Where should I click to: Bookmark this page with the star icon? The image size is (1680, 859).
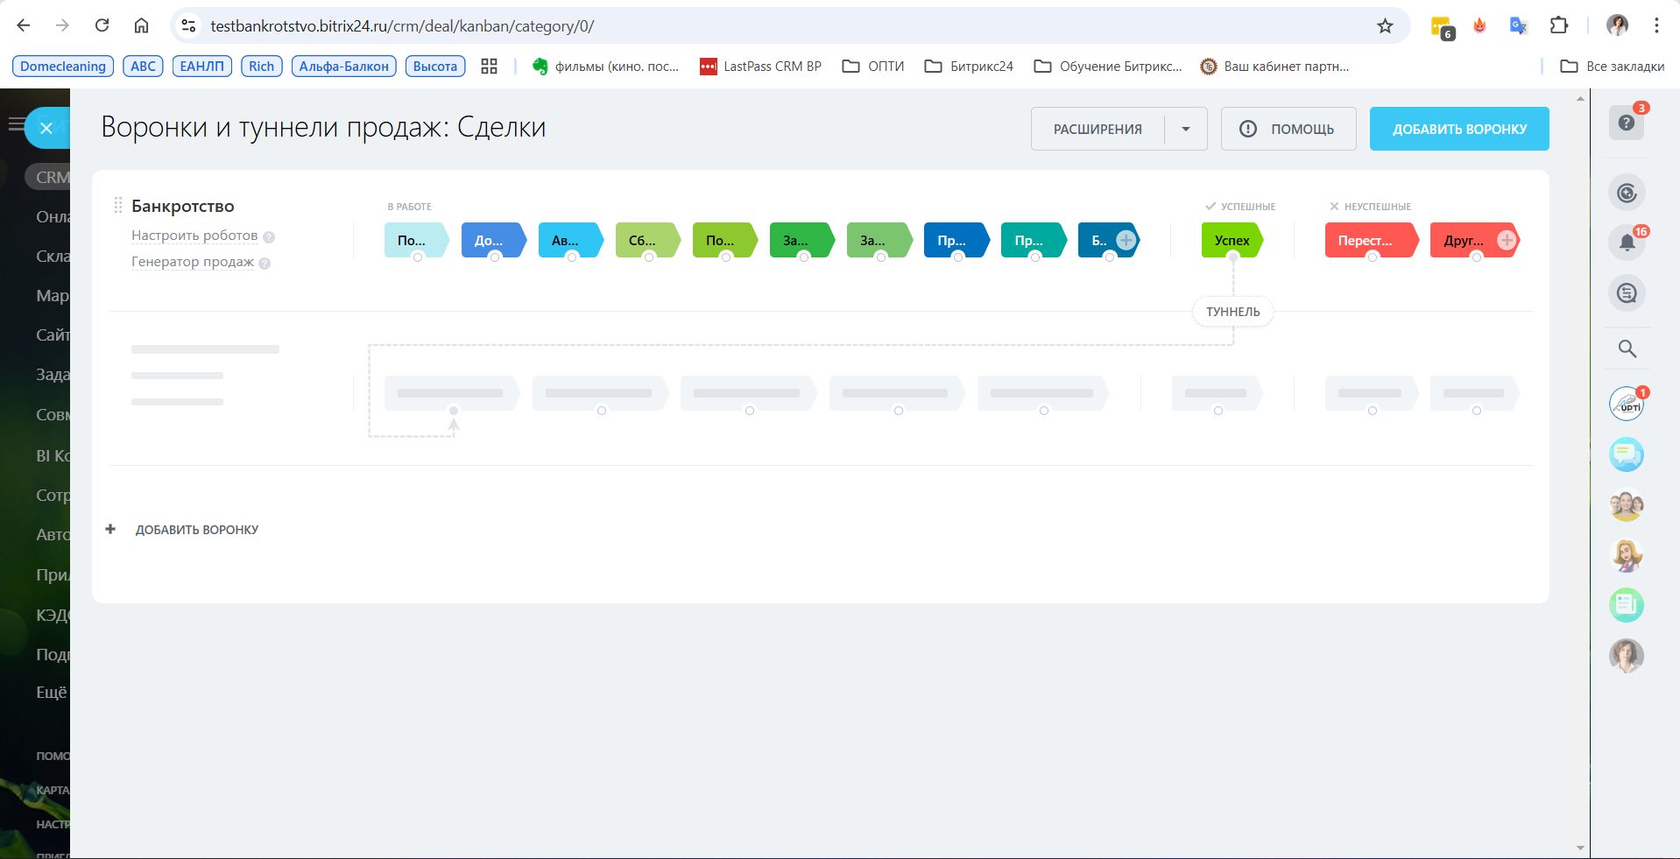tap(1385, 25)
